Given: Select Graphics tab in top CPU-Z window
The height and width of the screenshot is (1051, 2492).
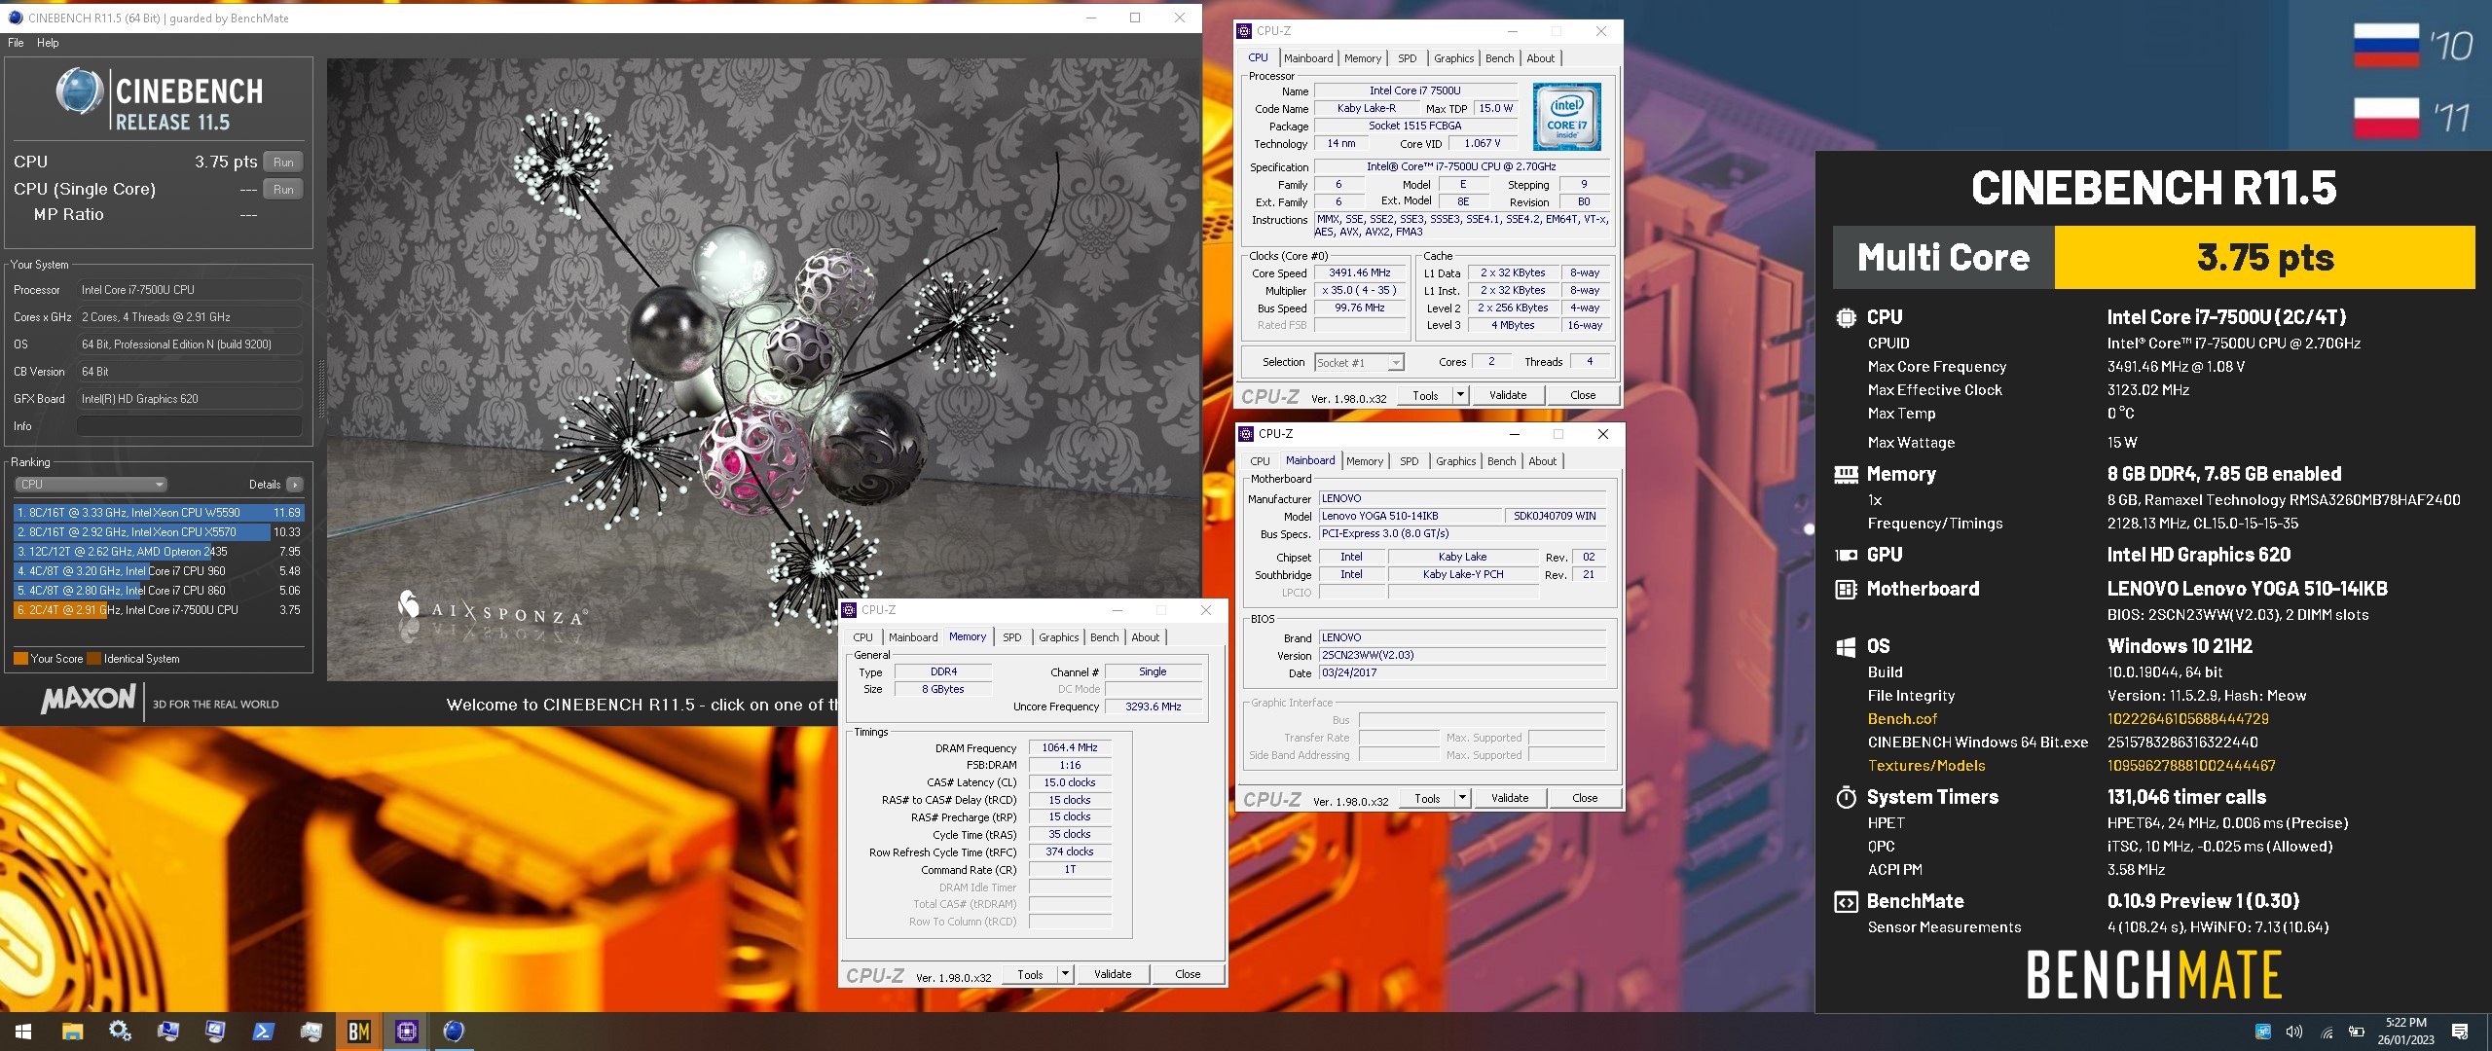Looking at the screenshot, I should click(x=1453, y=58).
